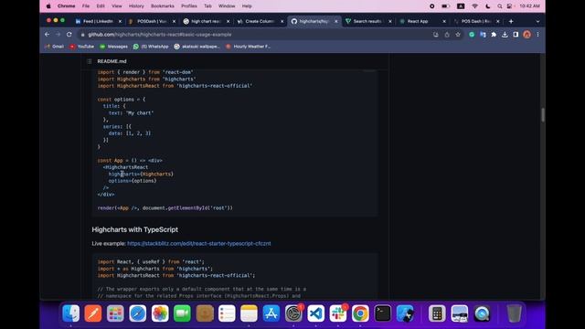Open the View menu
Image resolution: width=585 pixels, height=329 pixels.
tap(117, 6)
